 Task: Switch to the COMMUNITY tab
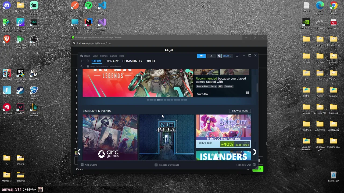click(x=132, y=61)
